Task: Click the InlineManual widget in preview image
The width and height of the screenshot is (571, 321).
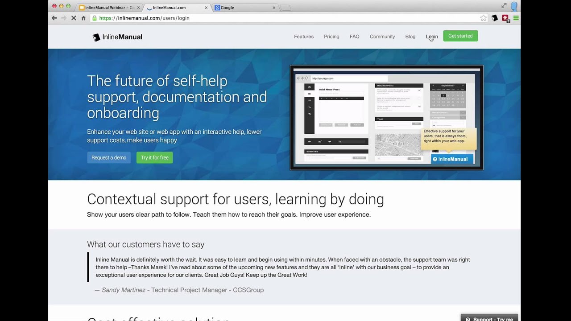Action: pos(452,159)
